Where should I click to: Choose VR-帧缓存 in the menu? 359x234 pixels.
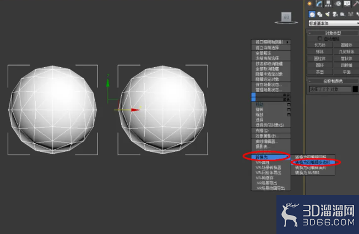click(271, 178)
